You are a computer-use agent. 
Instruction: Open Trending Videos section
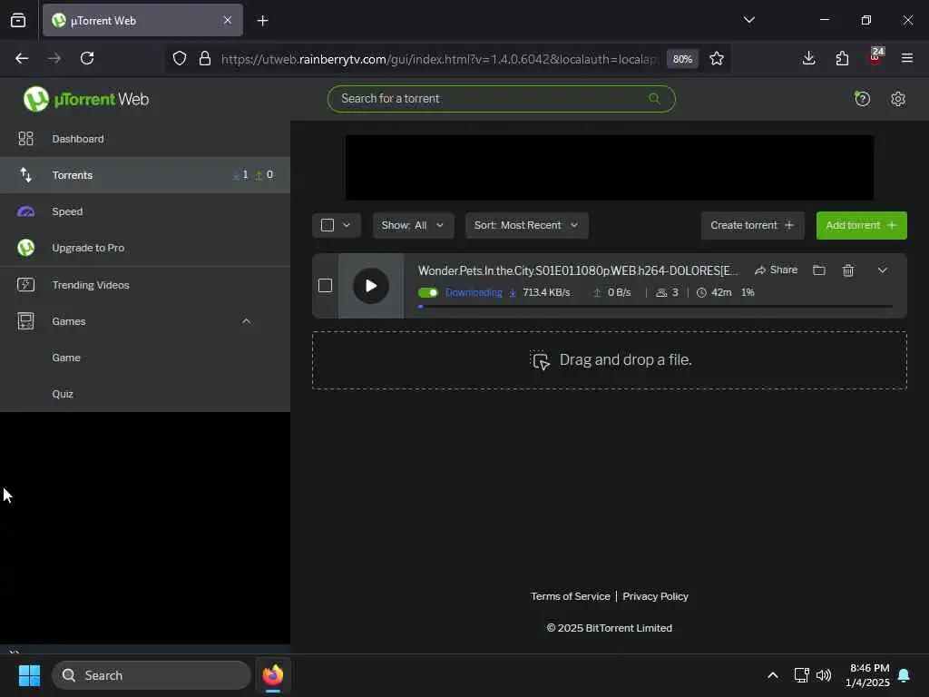145,285
